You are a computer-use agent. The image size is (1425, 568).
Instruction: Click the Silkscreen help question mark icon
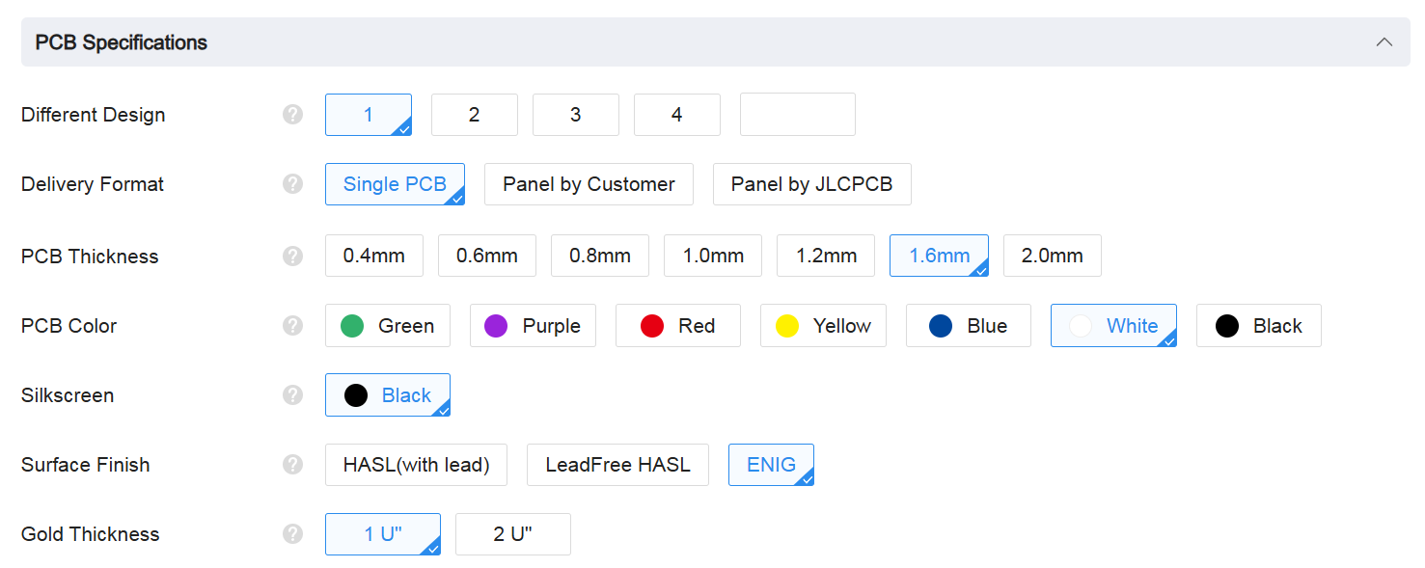click(x=293, y=395)
